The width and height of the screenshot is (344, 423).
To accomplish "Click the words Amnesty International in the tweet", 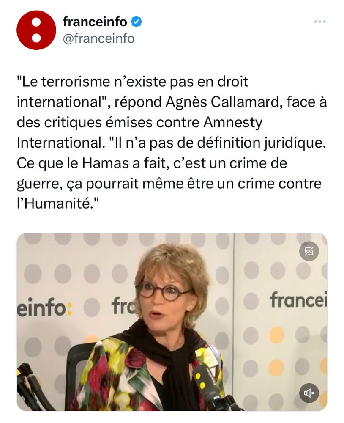I will tap(139, 133).
